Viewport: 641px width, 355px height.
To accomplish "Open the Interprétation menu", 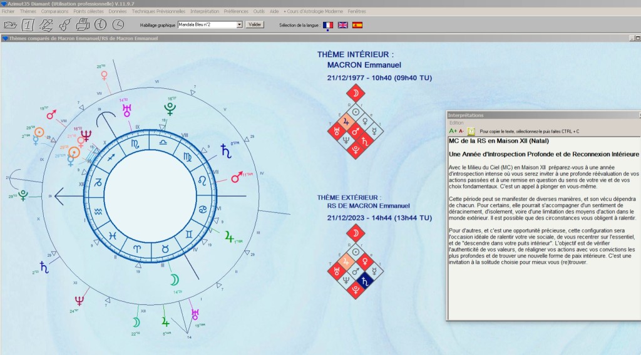I will [x=205, y=11].
